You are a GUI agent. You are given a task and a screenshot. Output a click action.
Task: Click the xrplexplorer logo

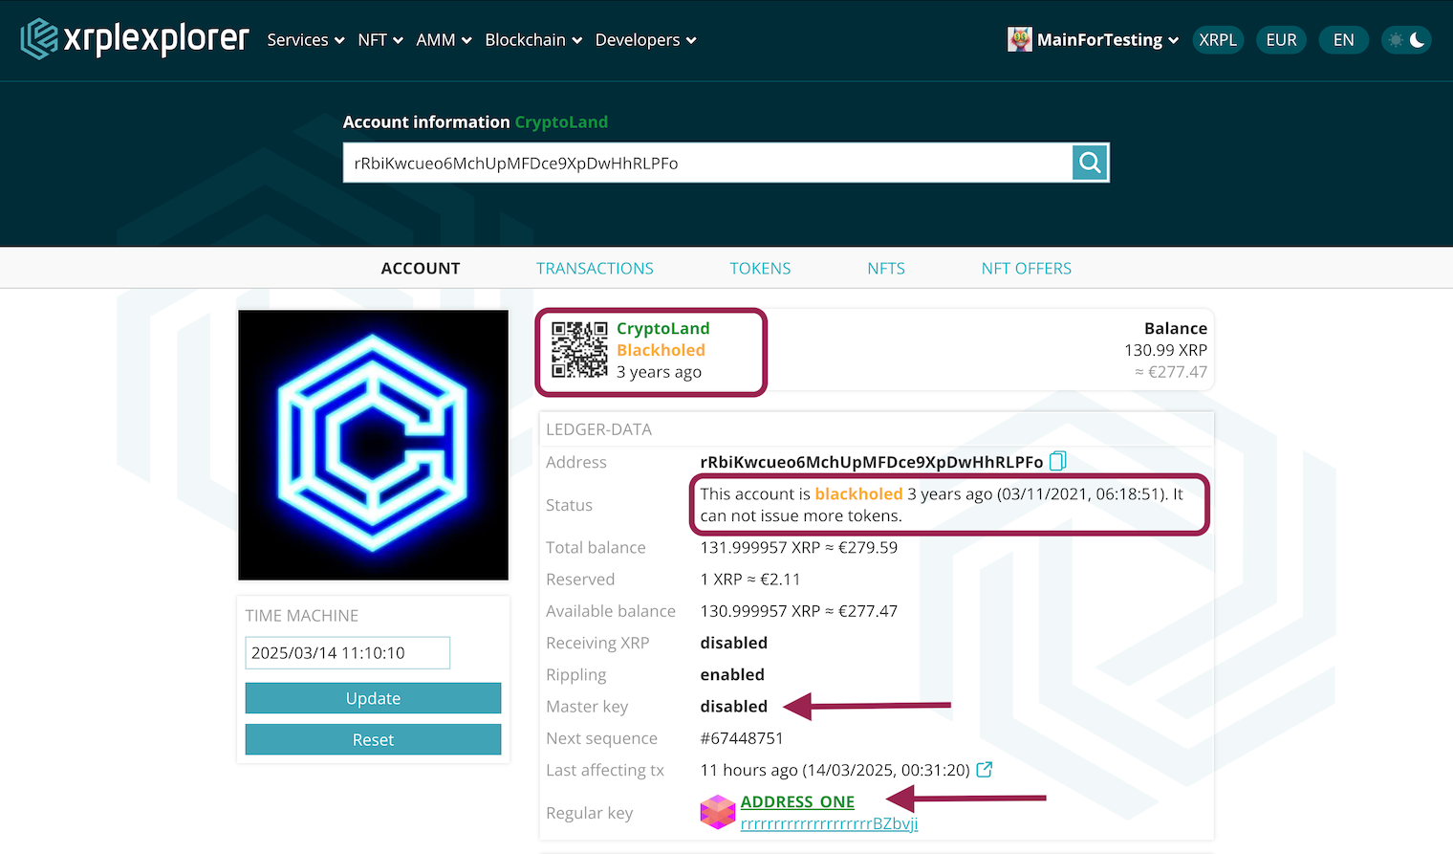(134, 39)
